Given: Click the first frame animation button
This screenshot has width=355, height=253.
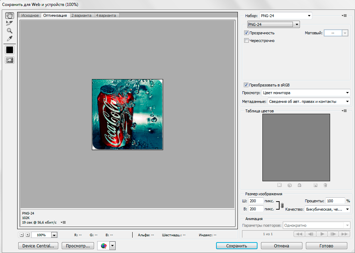Looking at the screenshot, I should point(299,234).
